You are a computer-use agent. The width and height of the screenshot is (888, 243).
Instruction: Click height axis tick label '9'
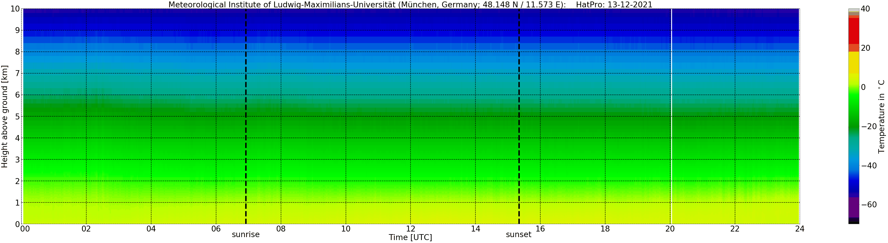(x=17, y=30)
